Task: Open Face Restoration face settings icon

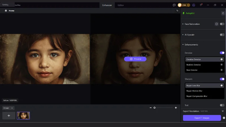Action: coord(216,24)
